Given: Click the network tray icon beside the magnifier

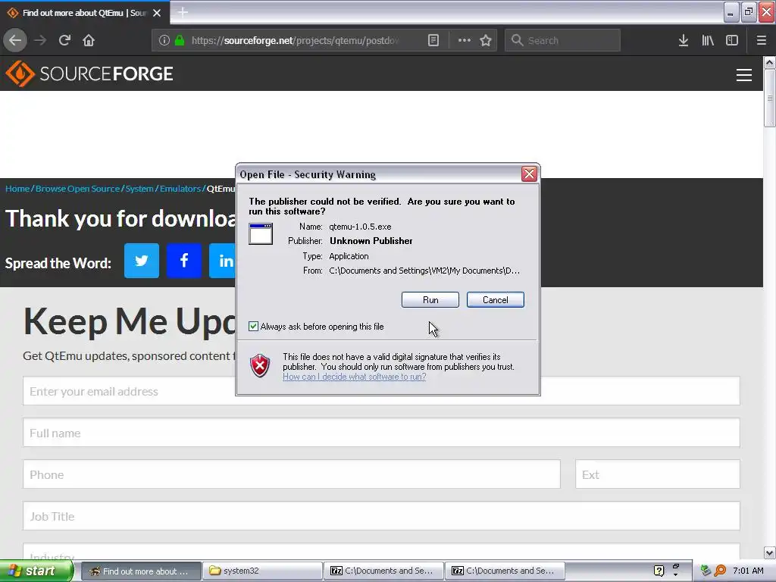Looking at the screenshot, I should (x=706, y=571).
